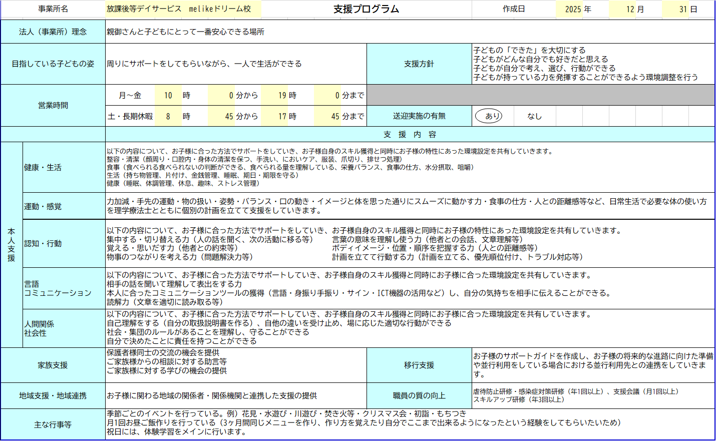Click the 月〜金 opening hour cell showing 10
716x441 pixels.
tap(168, 95)
